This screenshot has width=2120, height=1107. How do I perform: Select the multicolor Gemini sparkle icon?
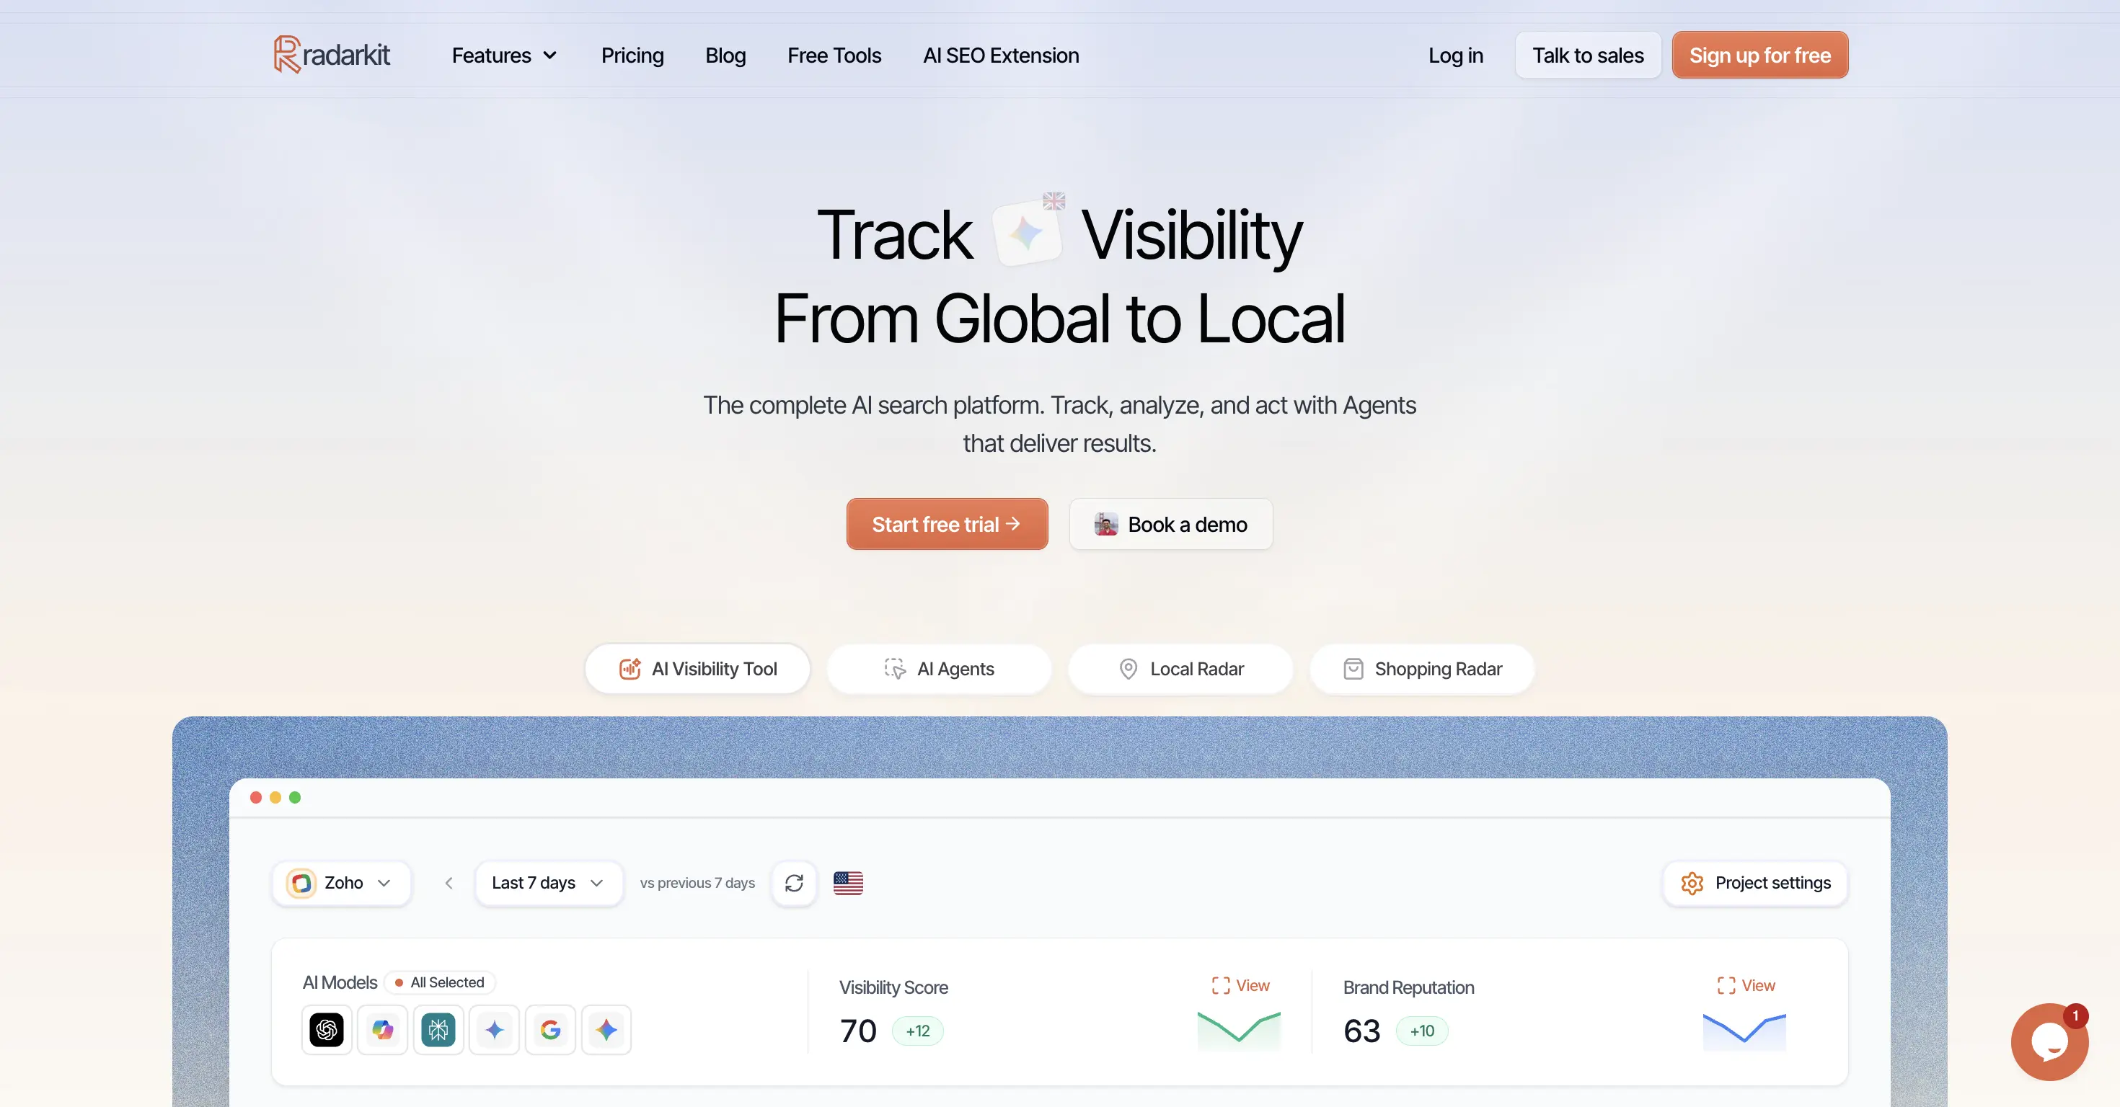(x=606, y=1030)
